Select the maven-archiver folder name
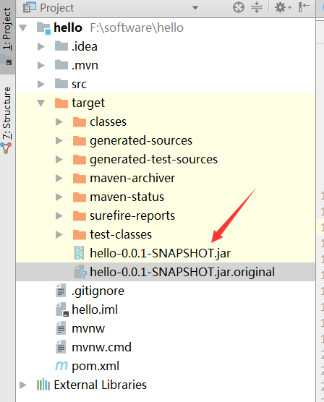324x402 pixels. click(x=132, y=178)
